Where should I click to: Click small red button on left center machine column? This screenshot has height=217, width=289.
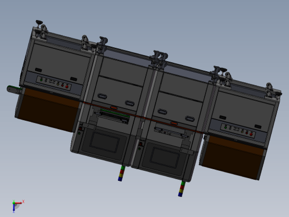(x=80, y=129)
